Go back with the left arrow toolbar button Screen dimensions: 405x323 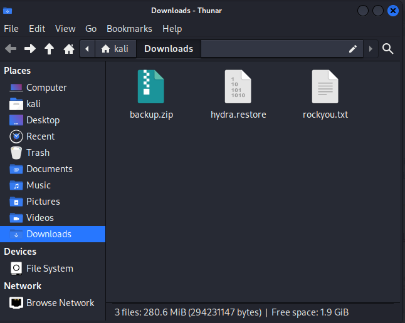[11, 48]
